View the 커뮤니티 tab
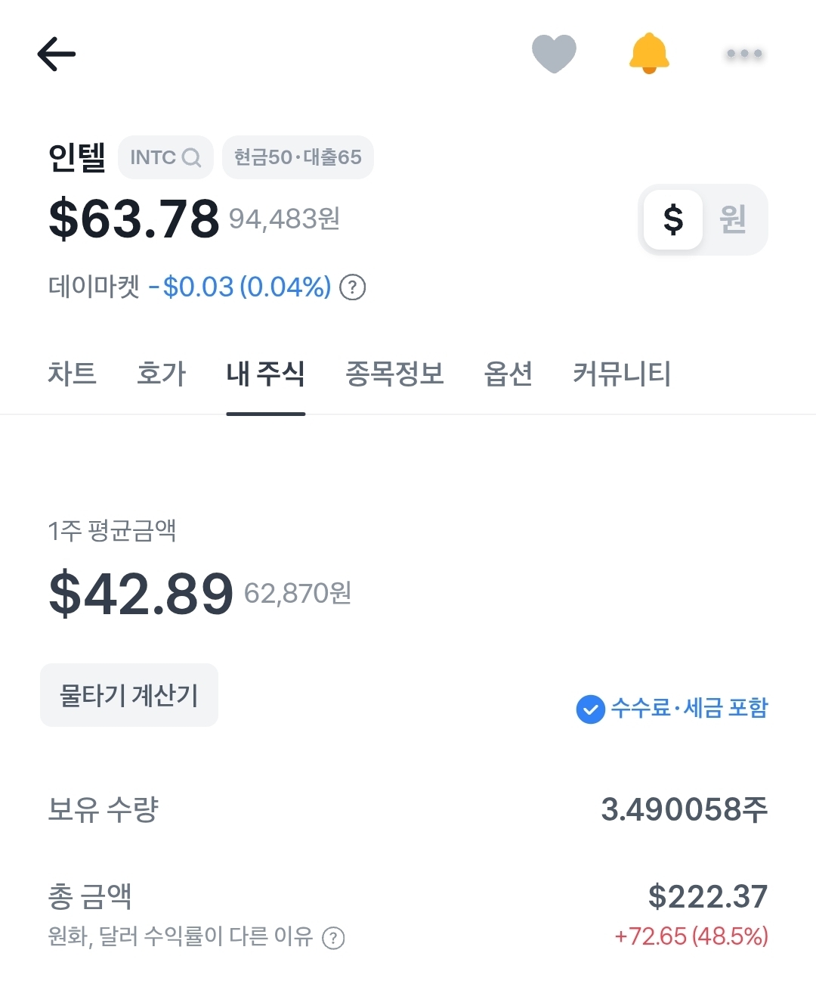Screen dimensions: 816x984 click(x=622, y=374)
